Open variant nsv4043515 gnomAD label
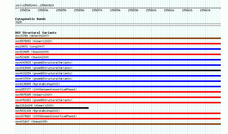Viewport: 228px width, 134px height. pos(44,63)
